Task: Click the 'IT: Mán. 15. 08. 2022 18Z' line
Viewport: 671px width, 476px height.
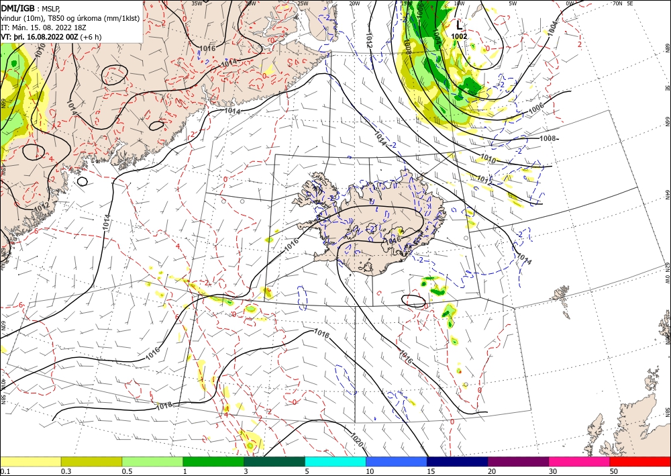Action: pyautogui.click(x=44, y=28)
